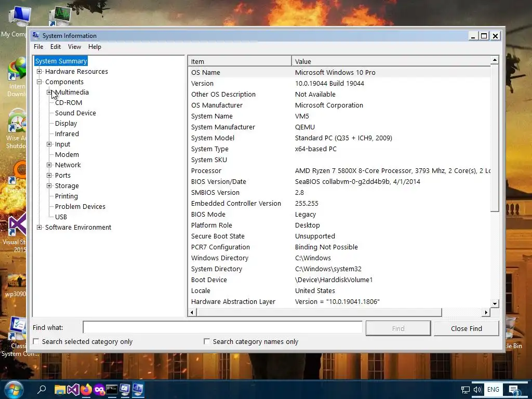The height and width of the screenshot is (399, 532).
Task: Expand the Multimedia node
Action: tap(49, 92)
